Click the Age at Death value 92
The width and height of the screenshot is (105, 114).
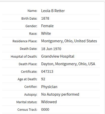click(x=43, y=79)
